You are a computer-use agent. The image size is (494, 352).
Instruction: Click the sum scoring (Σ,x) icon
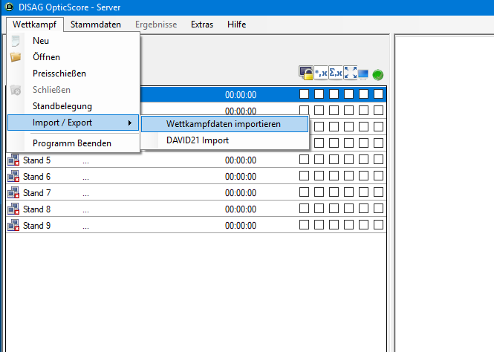click(x=336, y=73)
